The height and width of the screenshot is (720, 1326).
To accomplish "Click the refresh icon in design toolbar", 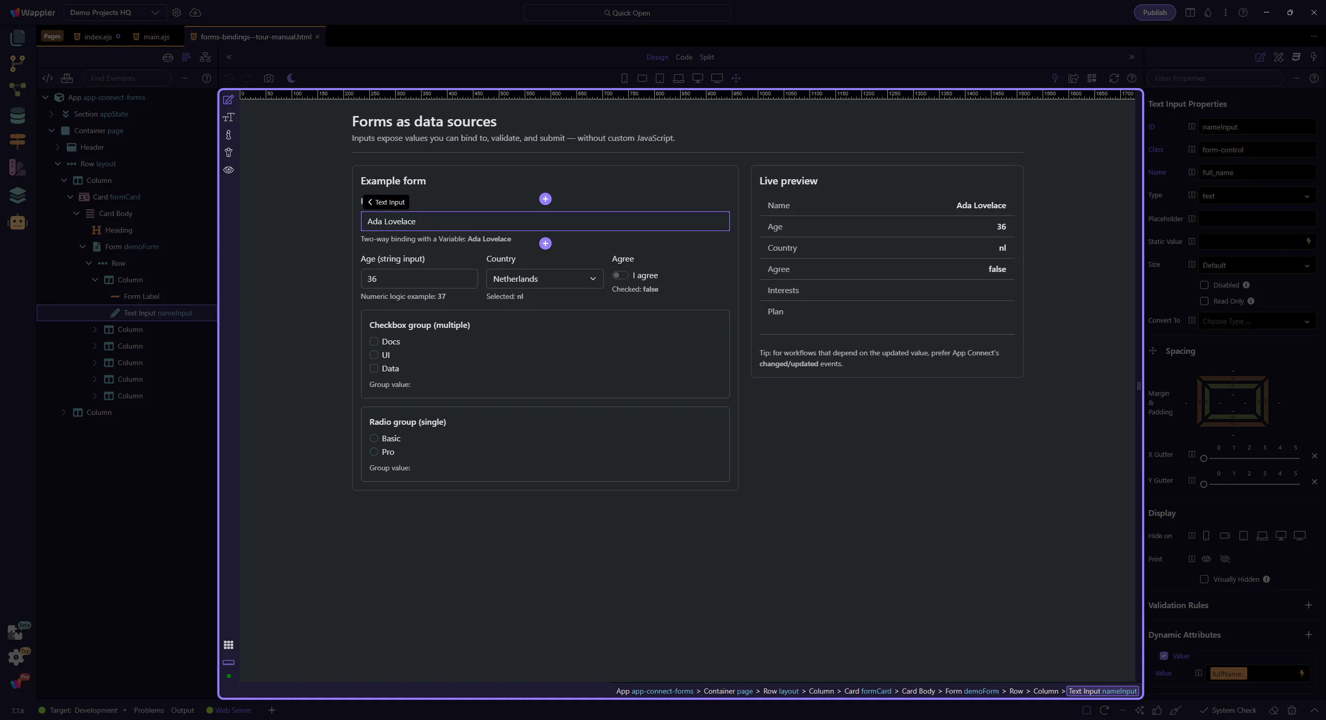I will [x=1114, y=78].
